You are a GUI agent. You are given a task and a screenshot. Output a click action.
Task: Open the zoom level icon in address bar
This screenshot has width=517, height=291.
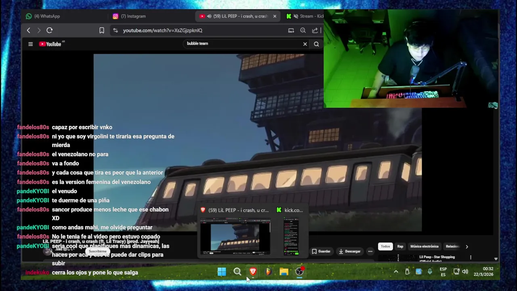point(303,30)
